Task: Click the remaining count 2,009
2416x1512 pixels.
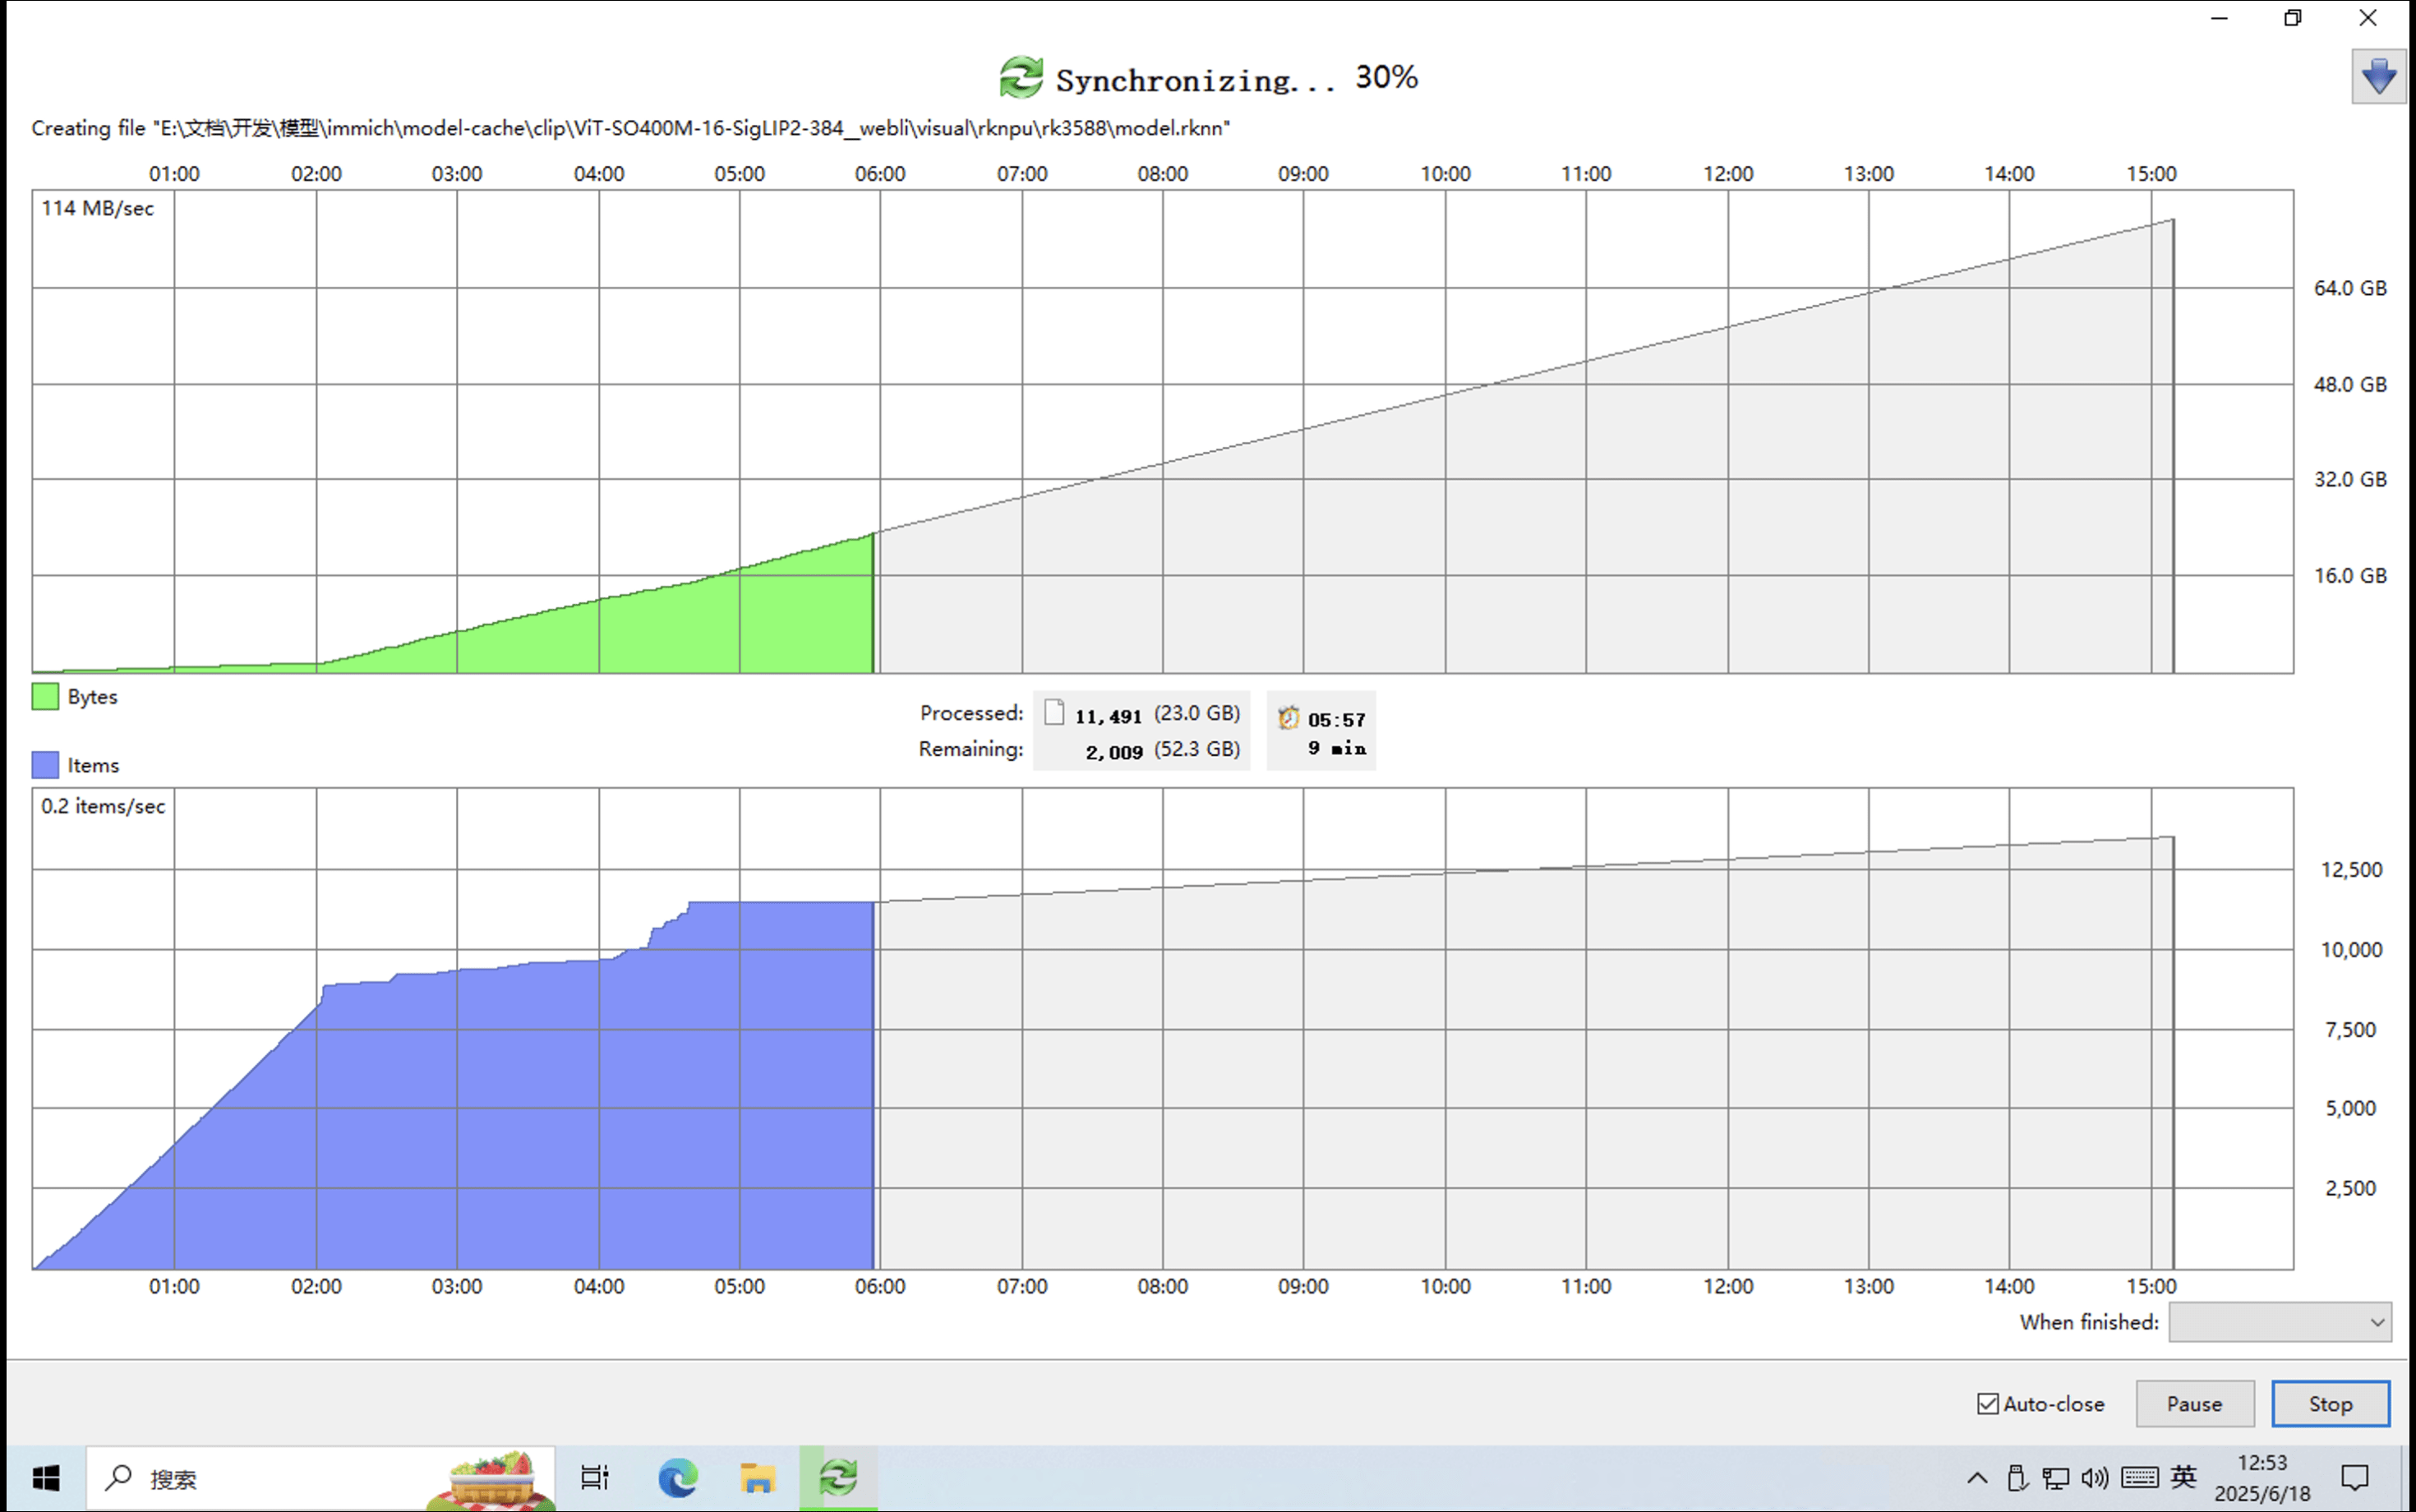Action: pos(1114,752)
